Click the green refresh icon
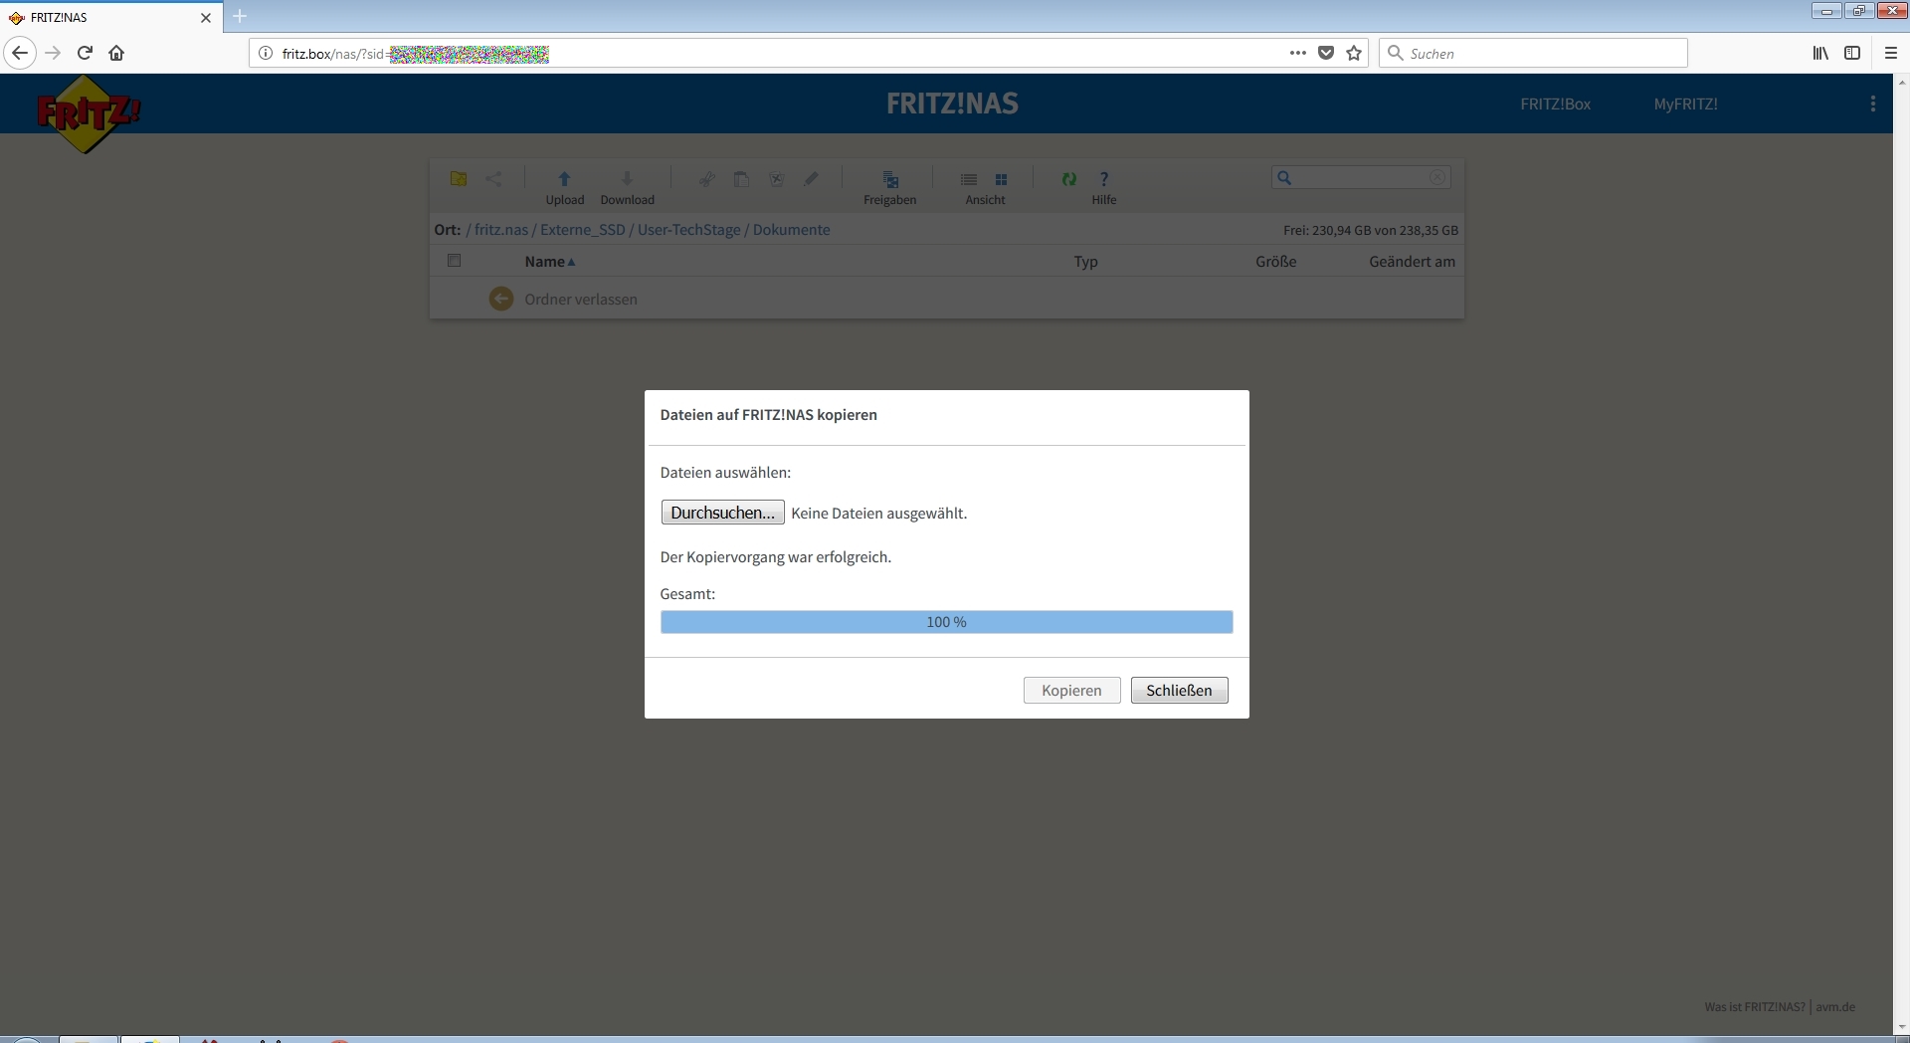 pos(1069,179)
